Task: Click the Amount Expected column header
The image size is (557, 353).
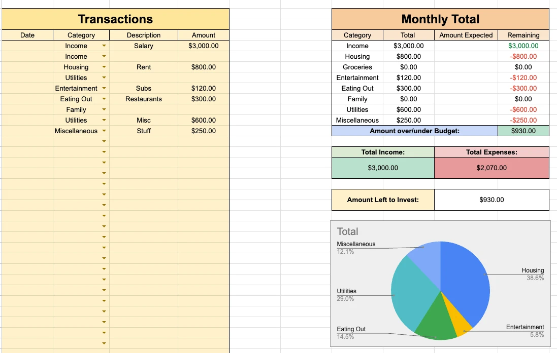Action: point(466,35)
